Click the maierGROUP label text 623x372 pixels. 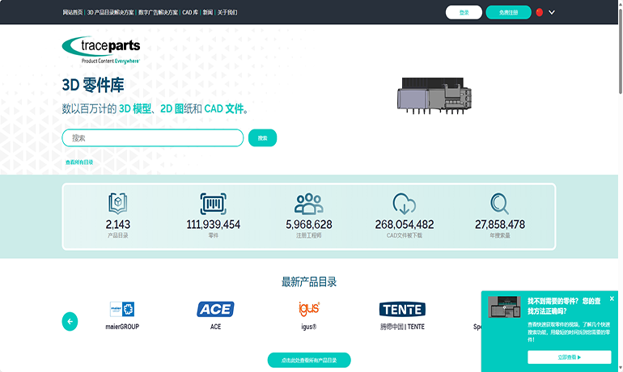[x=122, y=327]
